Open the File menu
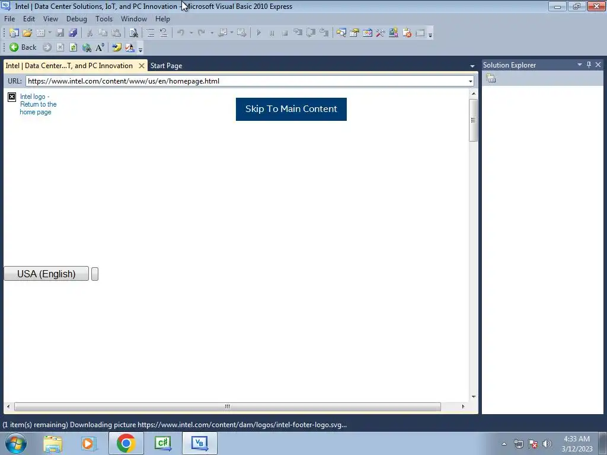 (9, 19)
